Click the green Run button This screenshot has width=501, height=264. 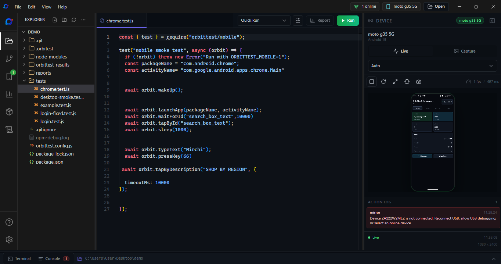pos(347,21)
